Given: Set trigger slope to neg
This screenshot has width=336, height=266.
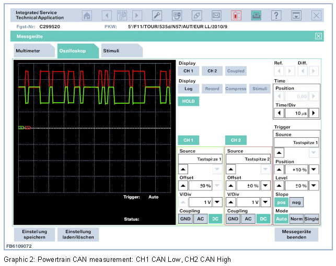Looking at the screenshot, I should click(295, 202).
